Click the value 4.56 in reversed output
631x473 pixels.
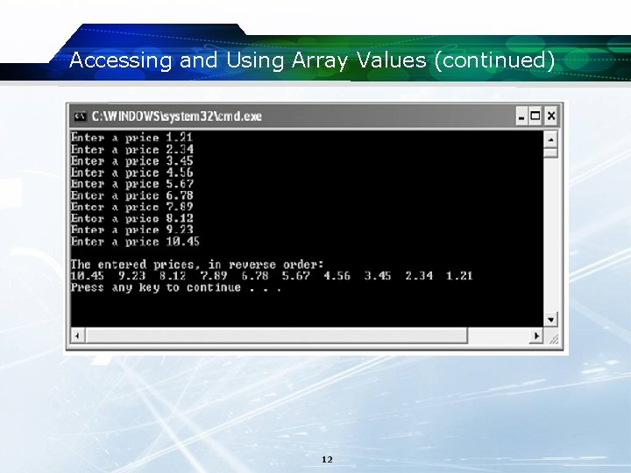click(337, 276)
